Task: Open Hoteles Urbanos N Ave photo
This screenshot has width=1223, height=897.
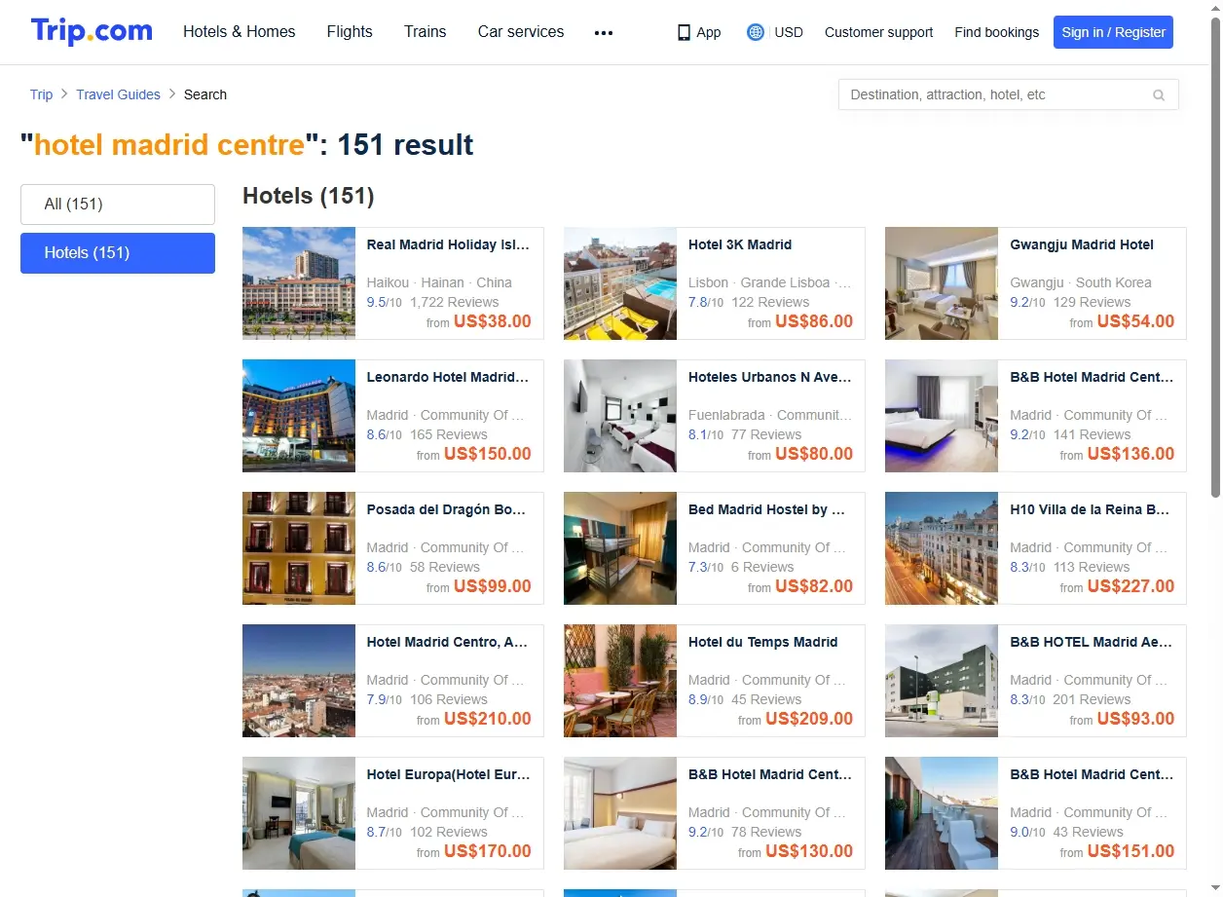Action: (x=620, y=416)
